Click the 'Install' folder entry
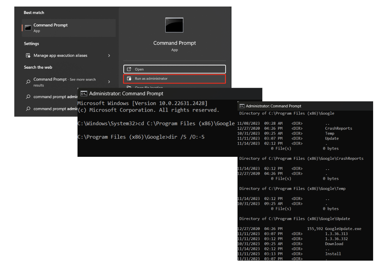The height and width of the screenshot is (266, 391). [x=333, y=254]
